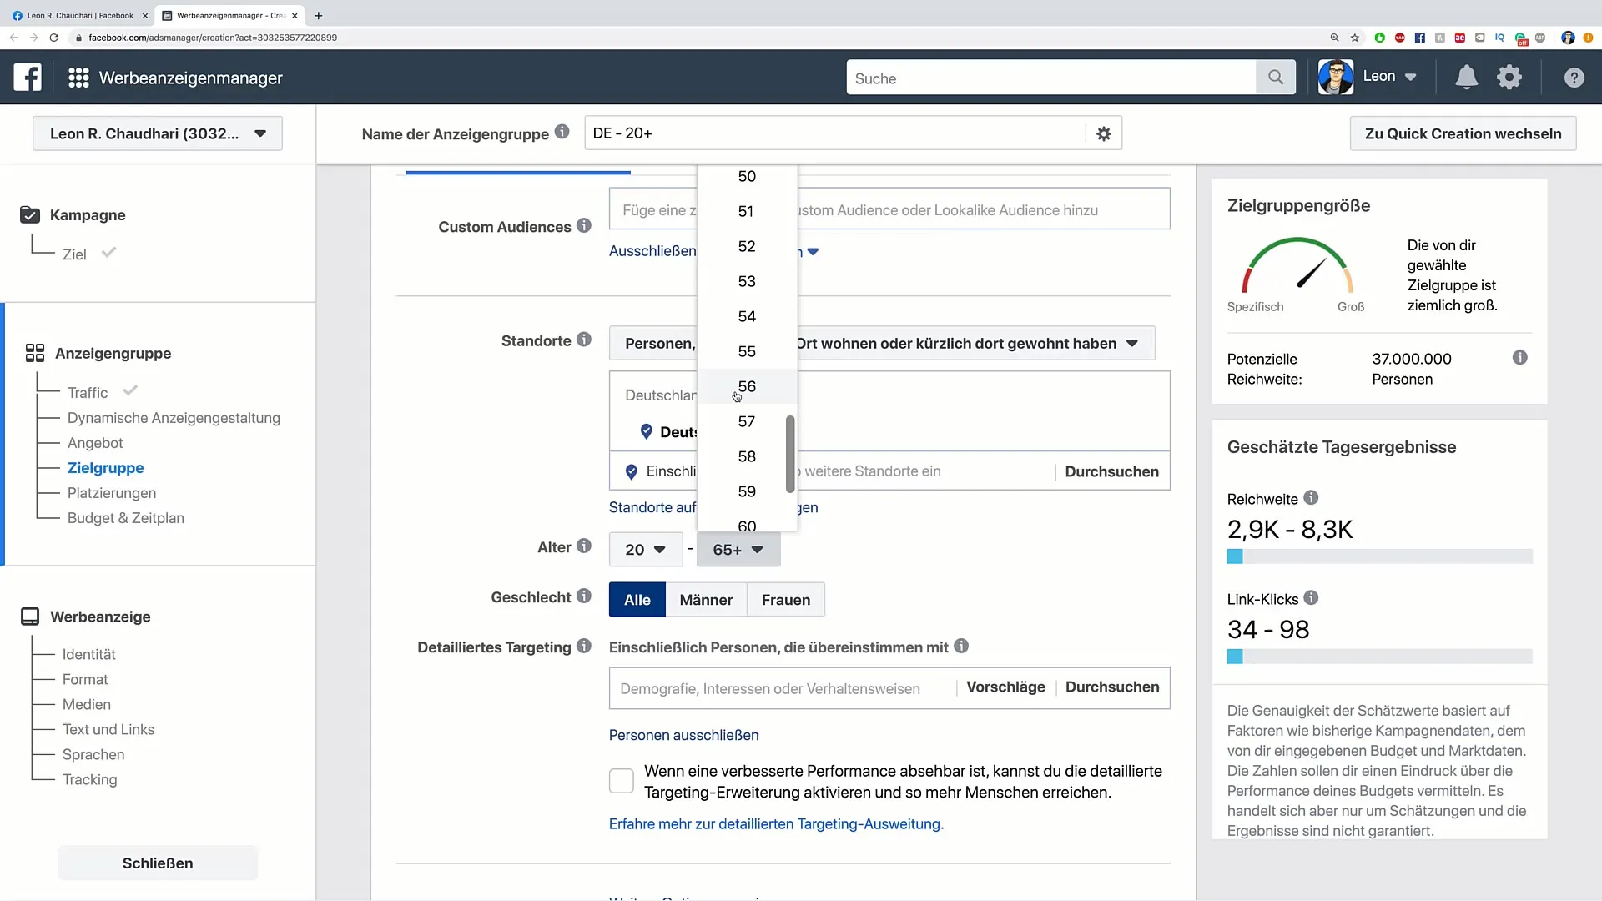Toggle detailed targeting expansion checkbox

622,781
